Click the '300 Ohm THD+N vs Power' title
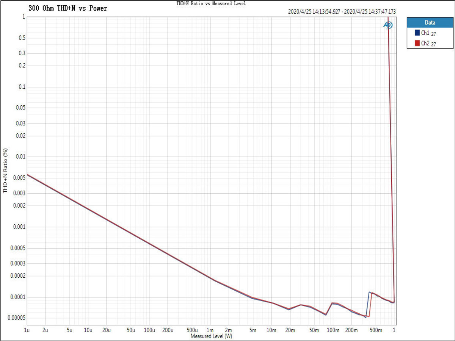 [x=68, y=8]
